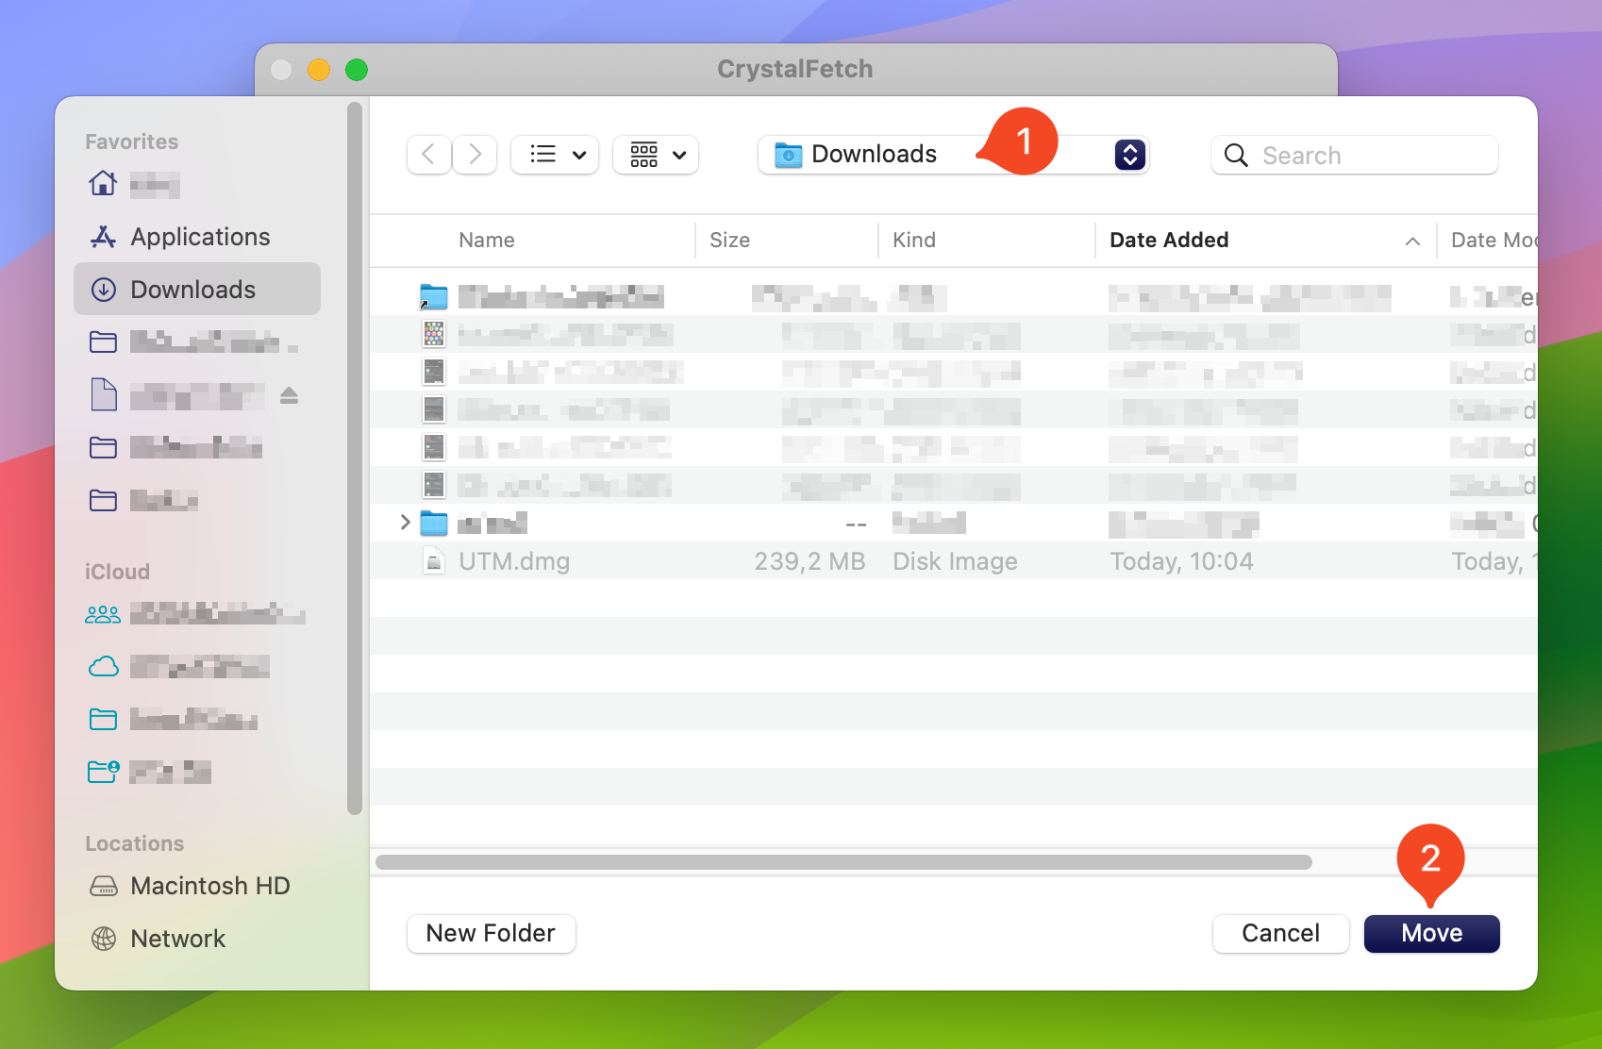The width and height of the screenshot is (1602, 1049).
Task: Click the yellow minimize button of CrystalFetch
Action: (x=319, y=70)
